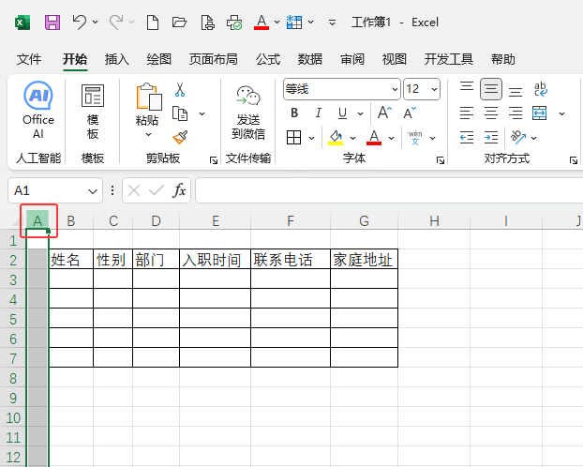Click the Redo arrow icon
The width and height of the screenshot is (583, 467).
116,22
